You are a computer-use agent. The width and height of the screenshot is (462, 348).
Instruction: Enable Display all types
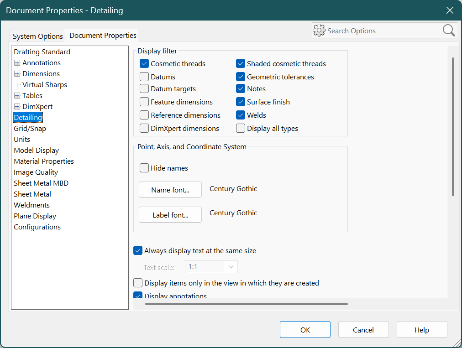241,128
